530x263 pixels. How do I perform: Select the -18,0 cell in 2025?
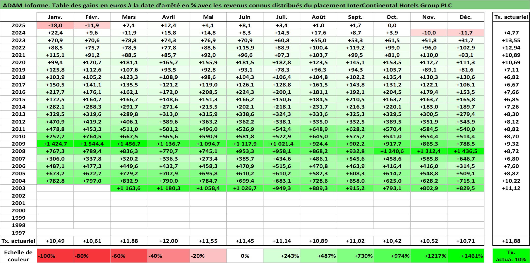(55, 25)
